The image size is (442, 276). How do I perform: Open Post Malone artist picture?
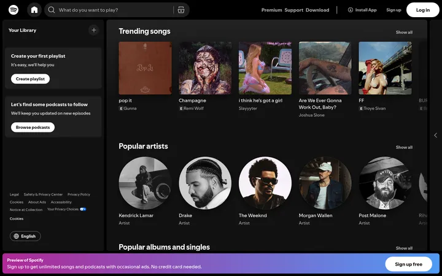coord(385,183)
